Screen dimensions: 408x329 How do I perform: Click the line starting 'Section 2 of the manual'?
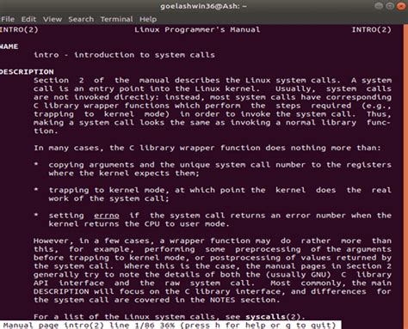[213, 81]
